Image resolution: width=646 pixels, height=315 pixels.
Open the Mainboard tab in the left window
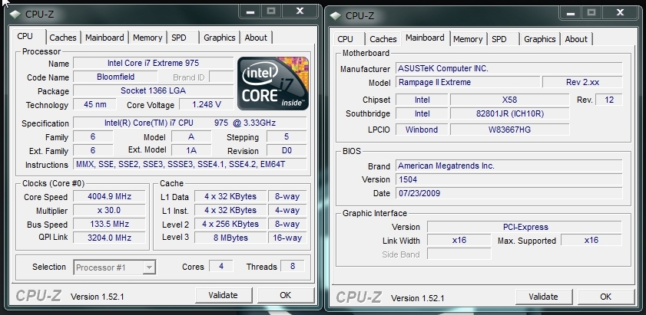pos(104,38)
